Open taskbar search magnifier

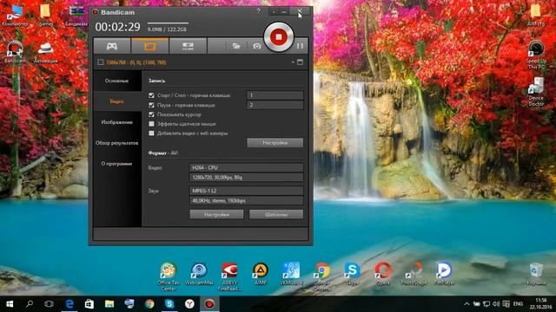[x=30, y=304]
